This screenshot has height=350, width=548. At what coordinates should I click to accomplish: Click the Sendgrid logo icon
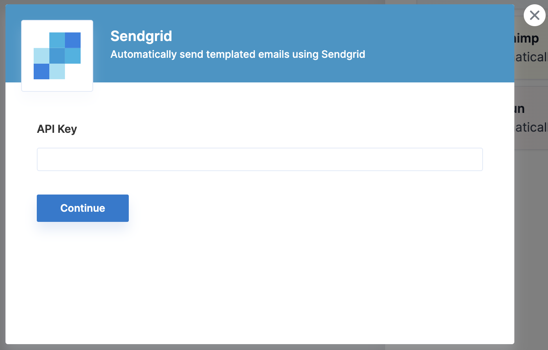coord(57,56)
